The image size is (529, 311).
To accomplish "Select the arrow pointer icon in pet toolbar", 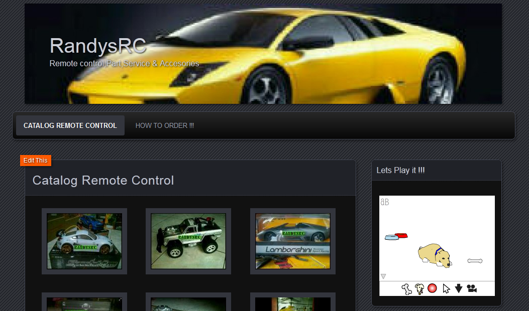I will (x=446, y=289).
